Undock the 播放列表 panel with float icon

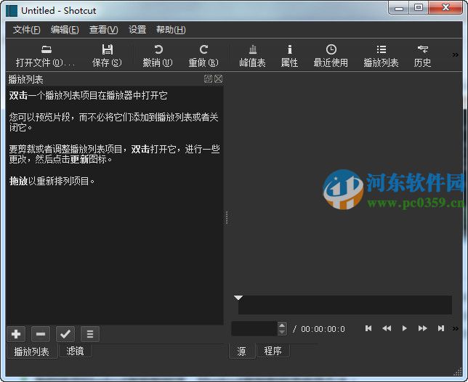[x=208, y=78]
